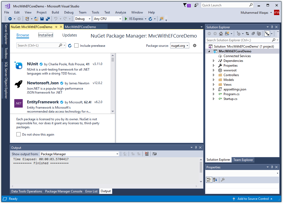Click Pending Changes Filter clock icon

[239, 34]
